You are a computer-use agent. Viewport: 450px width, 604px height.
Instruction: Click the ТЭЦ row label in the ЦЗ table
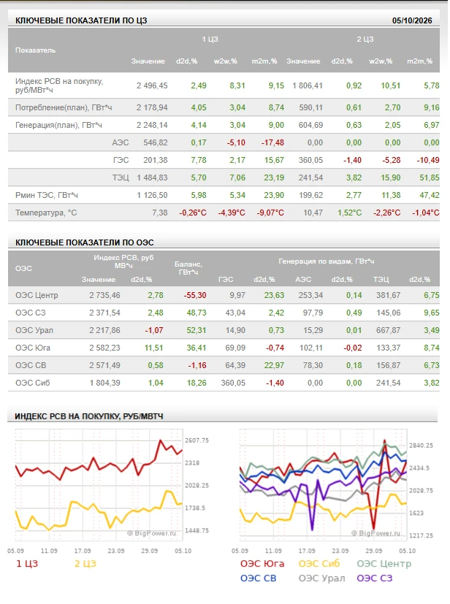pos(121,177)
